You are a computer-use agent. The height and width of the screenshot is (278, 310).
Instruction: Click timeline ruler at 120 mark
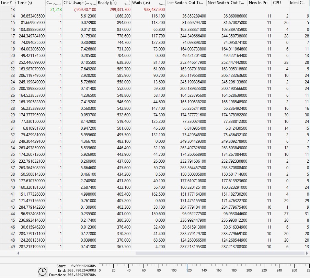coord(189,270)
